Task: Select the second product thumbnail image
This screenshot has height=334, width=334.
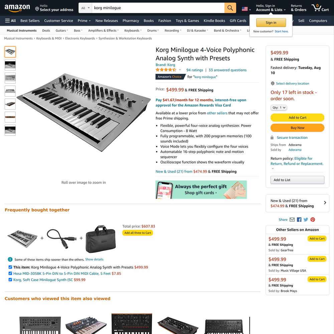Action: click(x=10, y=65)
